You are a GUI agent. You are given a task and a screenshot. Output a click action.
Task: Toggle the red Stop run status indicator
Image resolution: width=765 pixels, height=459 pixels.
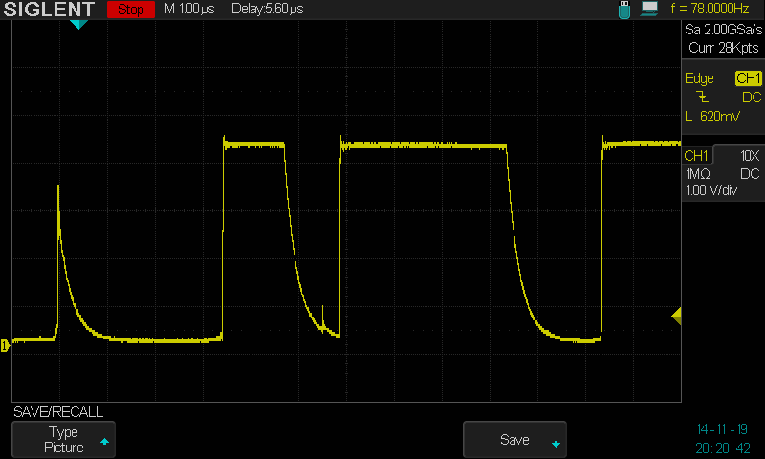(130, 10)
